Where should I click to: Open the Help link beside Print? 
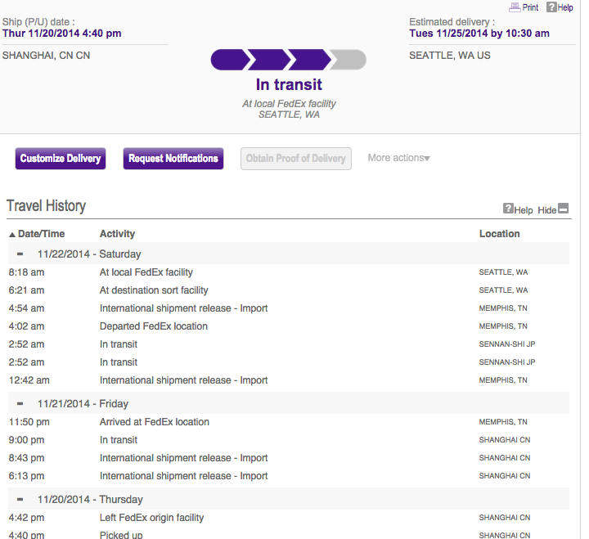tap(565, 7)
